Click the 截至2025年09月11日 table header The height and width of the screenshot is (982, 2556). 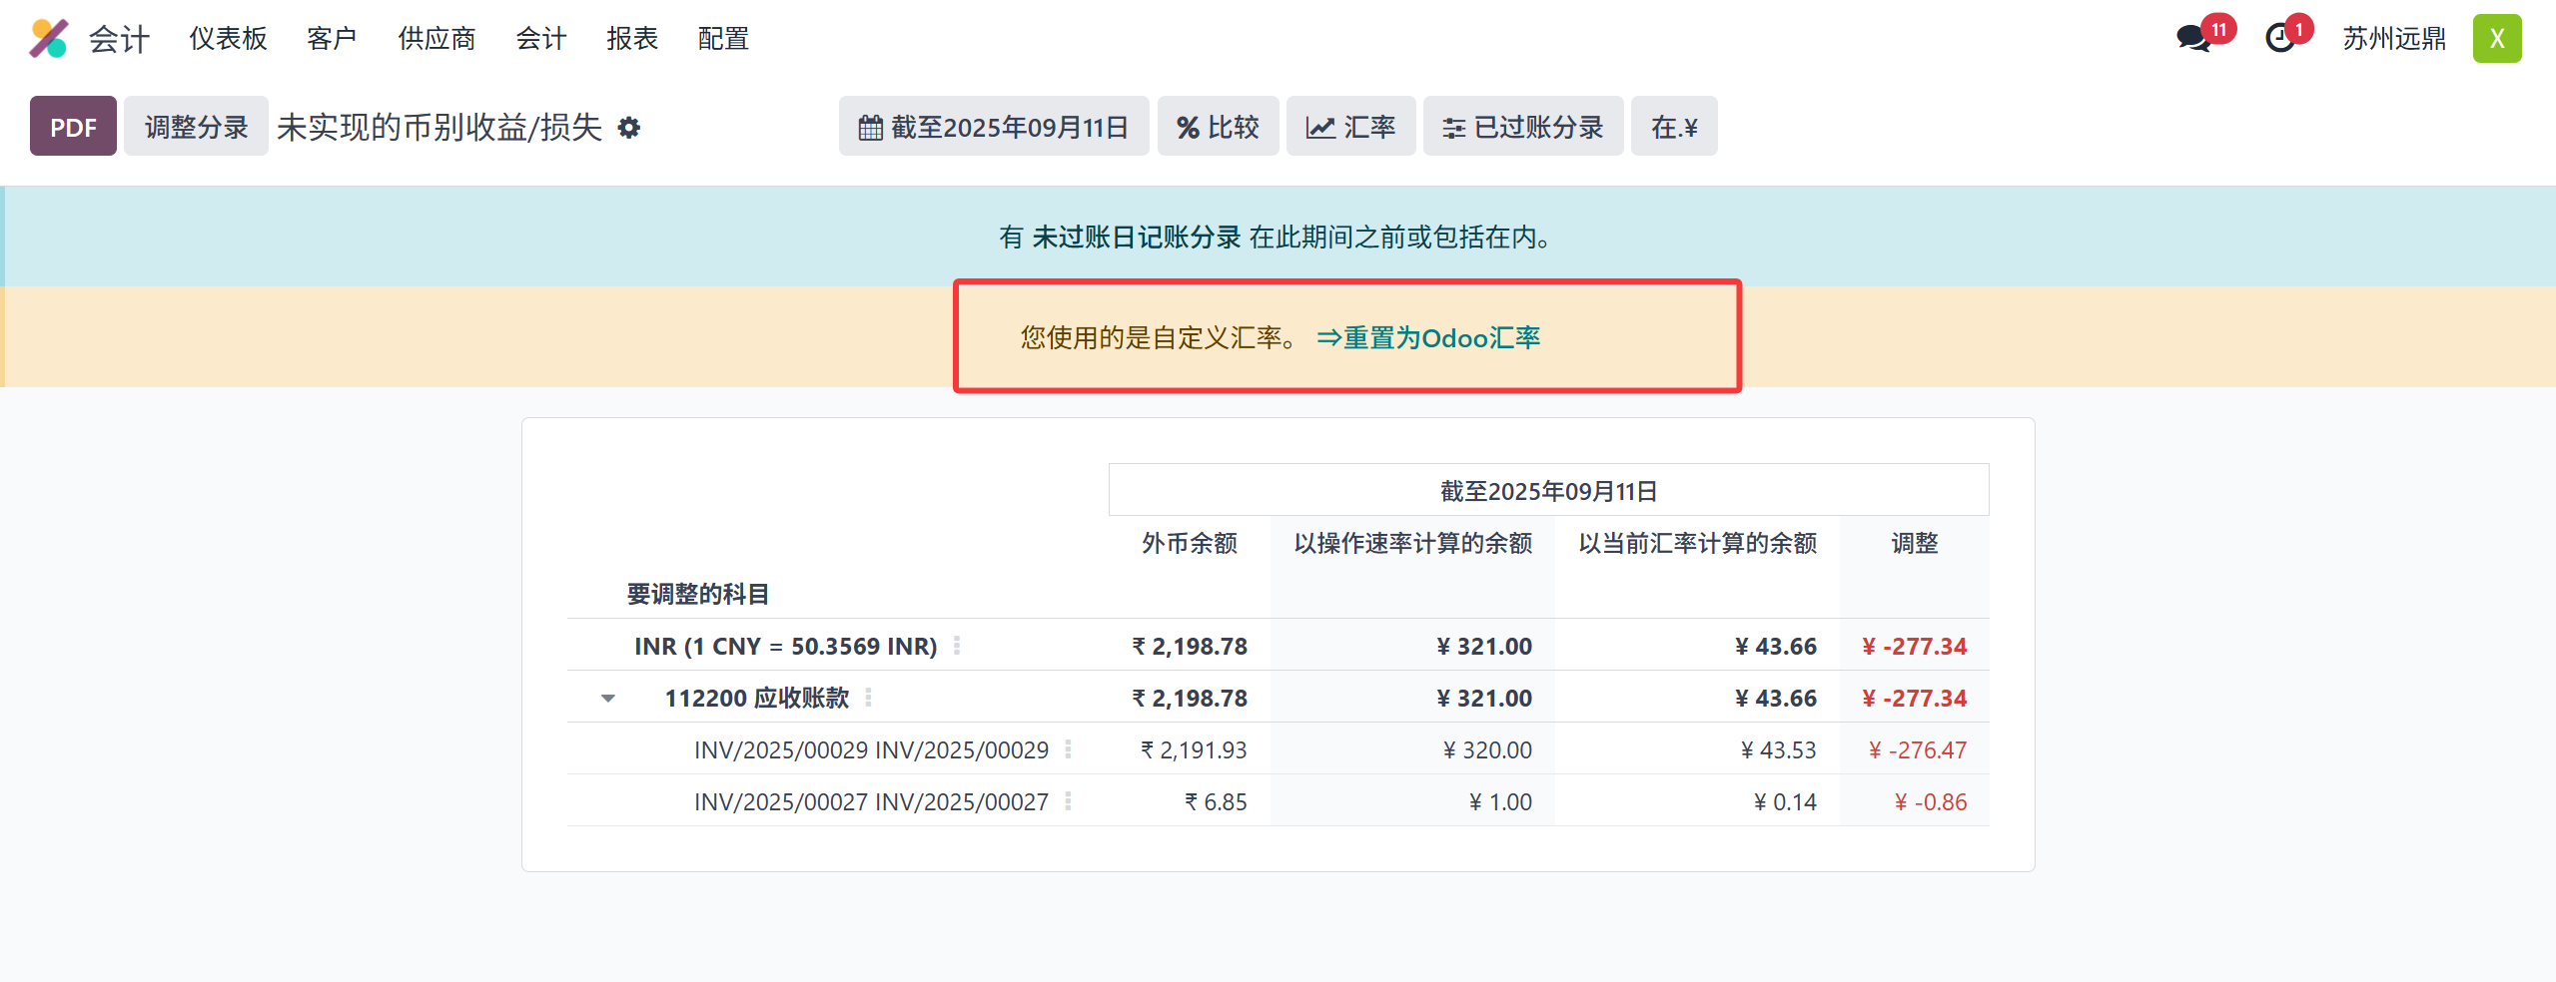point(1548,491)
